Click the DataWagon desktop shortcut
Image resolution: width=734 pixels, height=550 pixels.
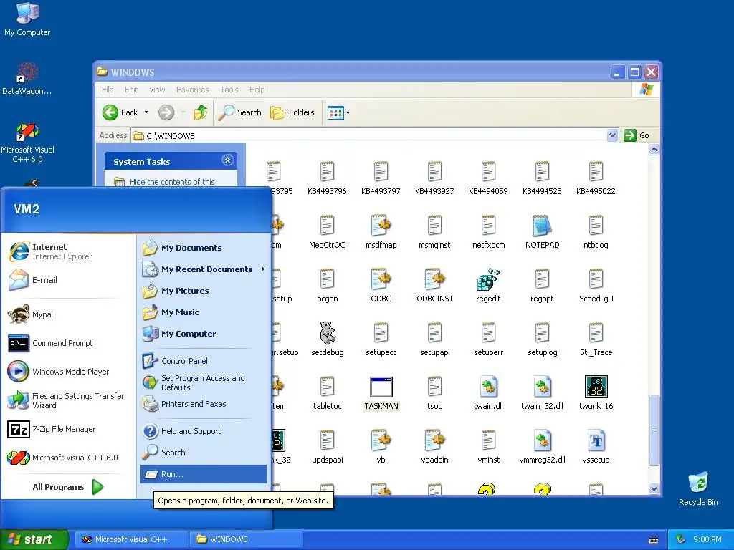[x=27, y=78]
